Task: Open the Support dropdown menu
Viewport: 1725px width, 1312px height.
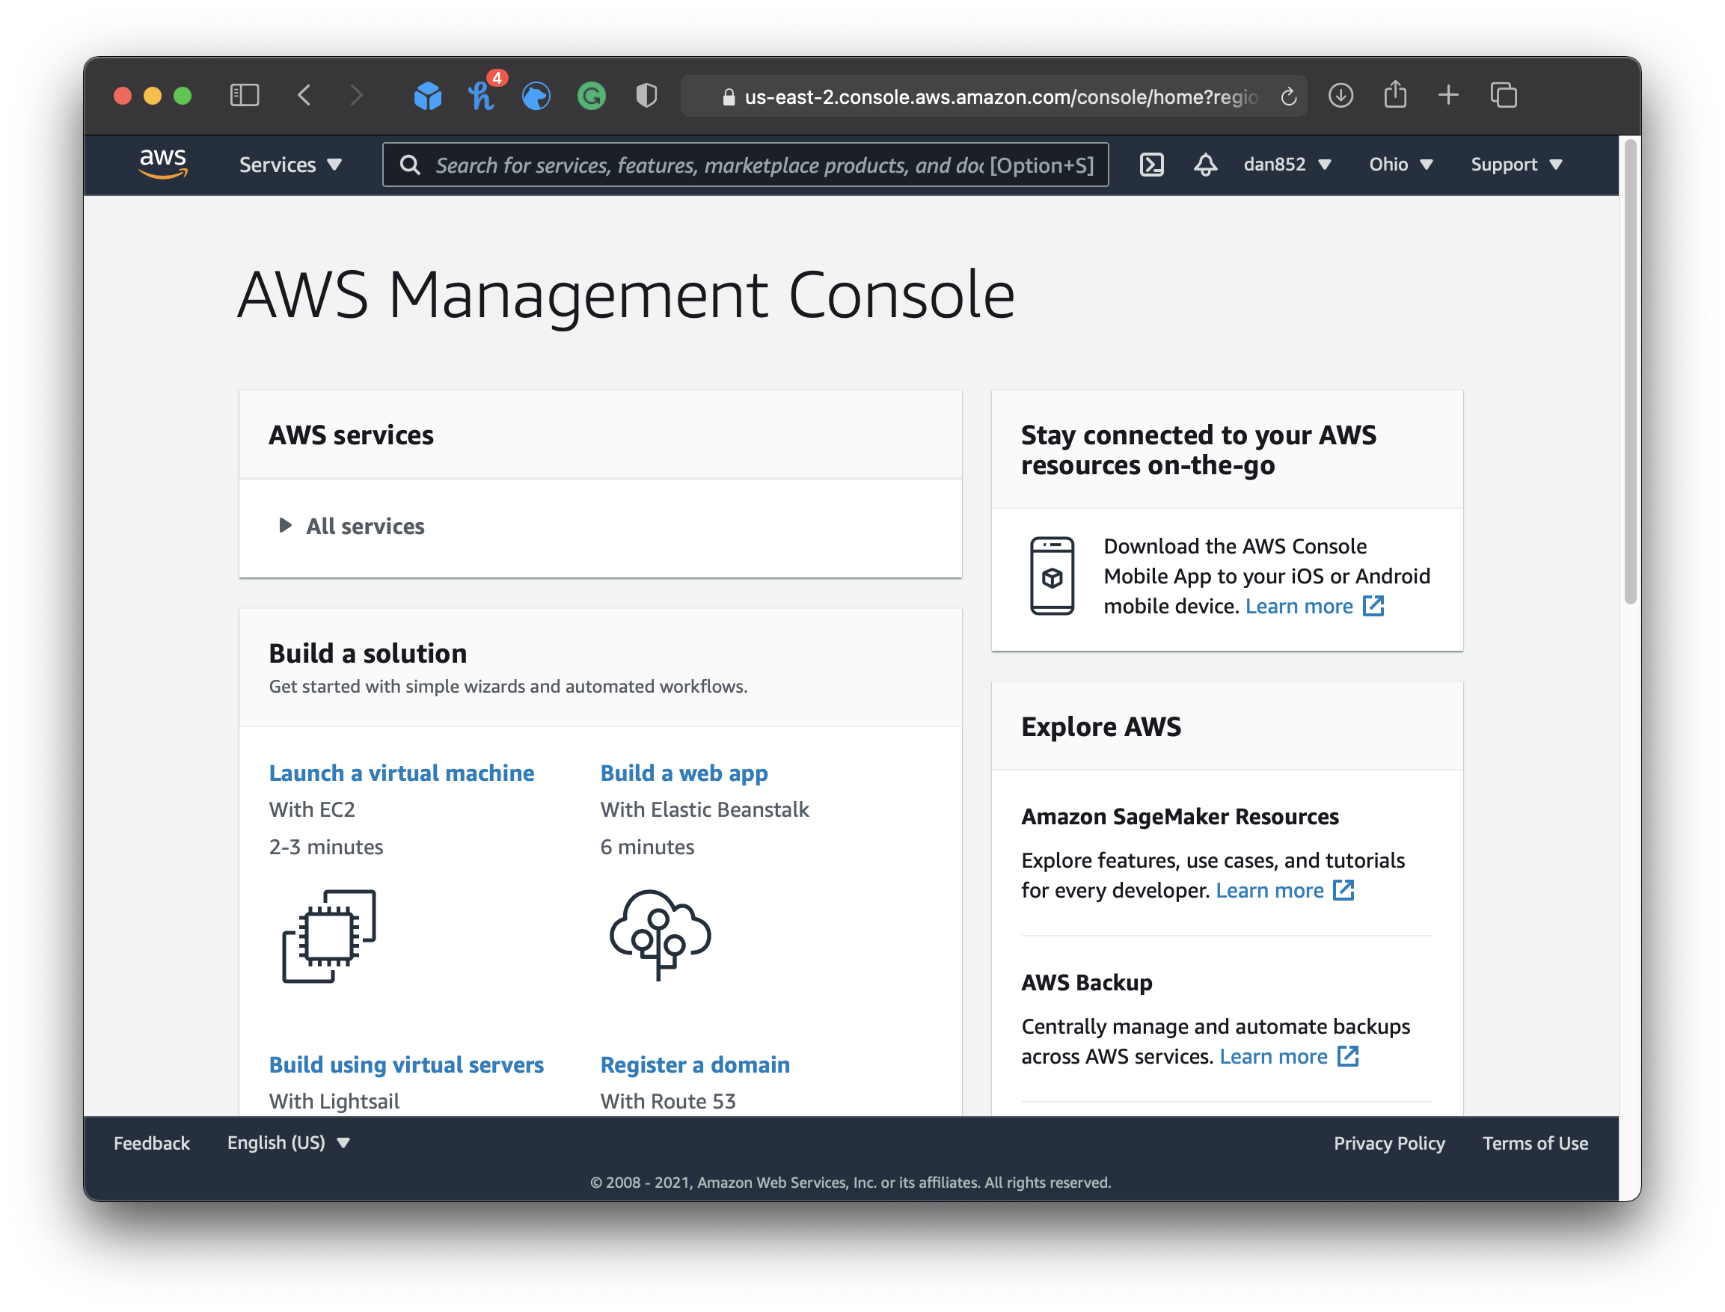Action: (x=1516, y=164)
